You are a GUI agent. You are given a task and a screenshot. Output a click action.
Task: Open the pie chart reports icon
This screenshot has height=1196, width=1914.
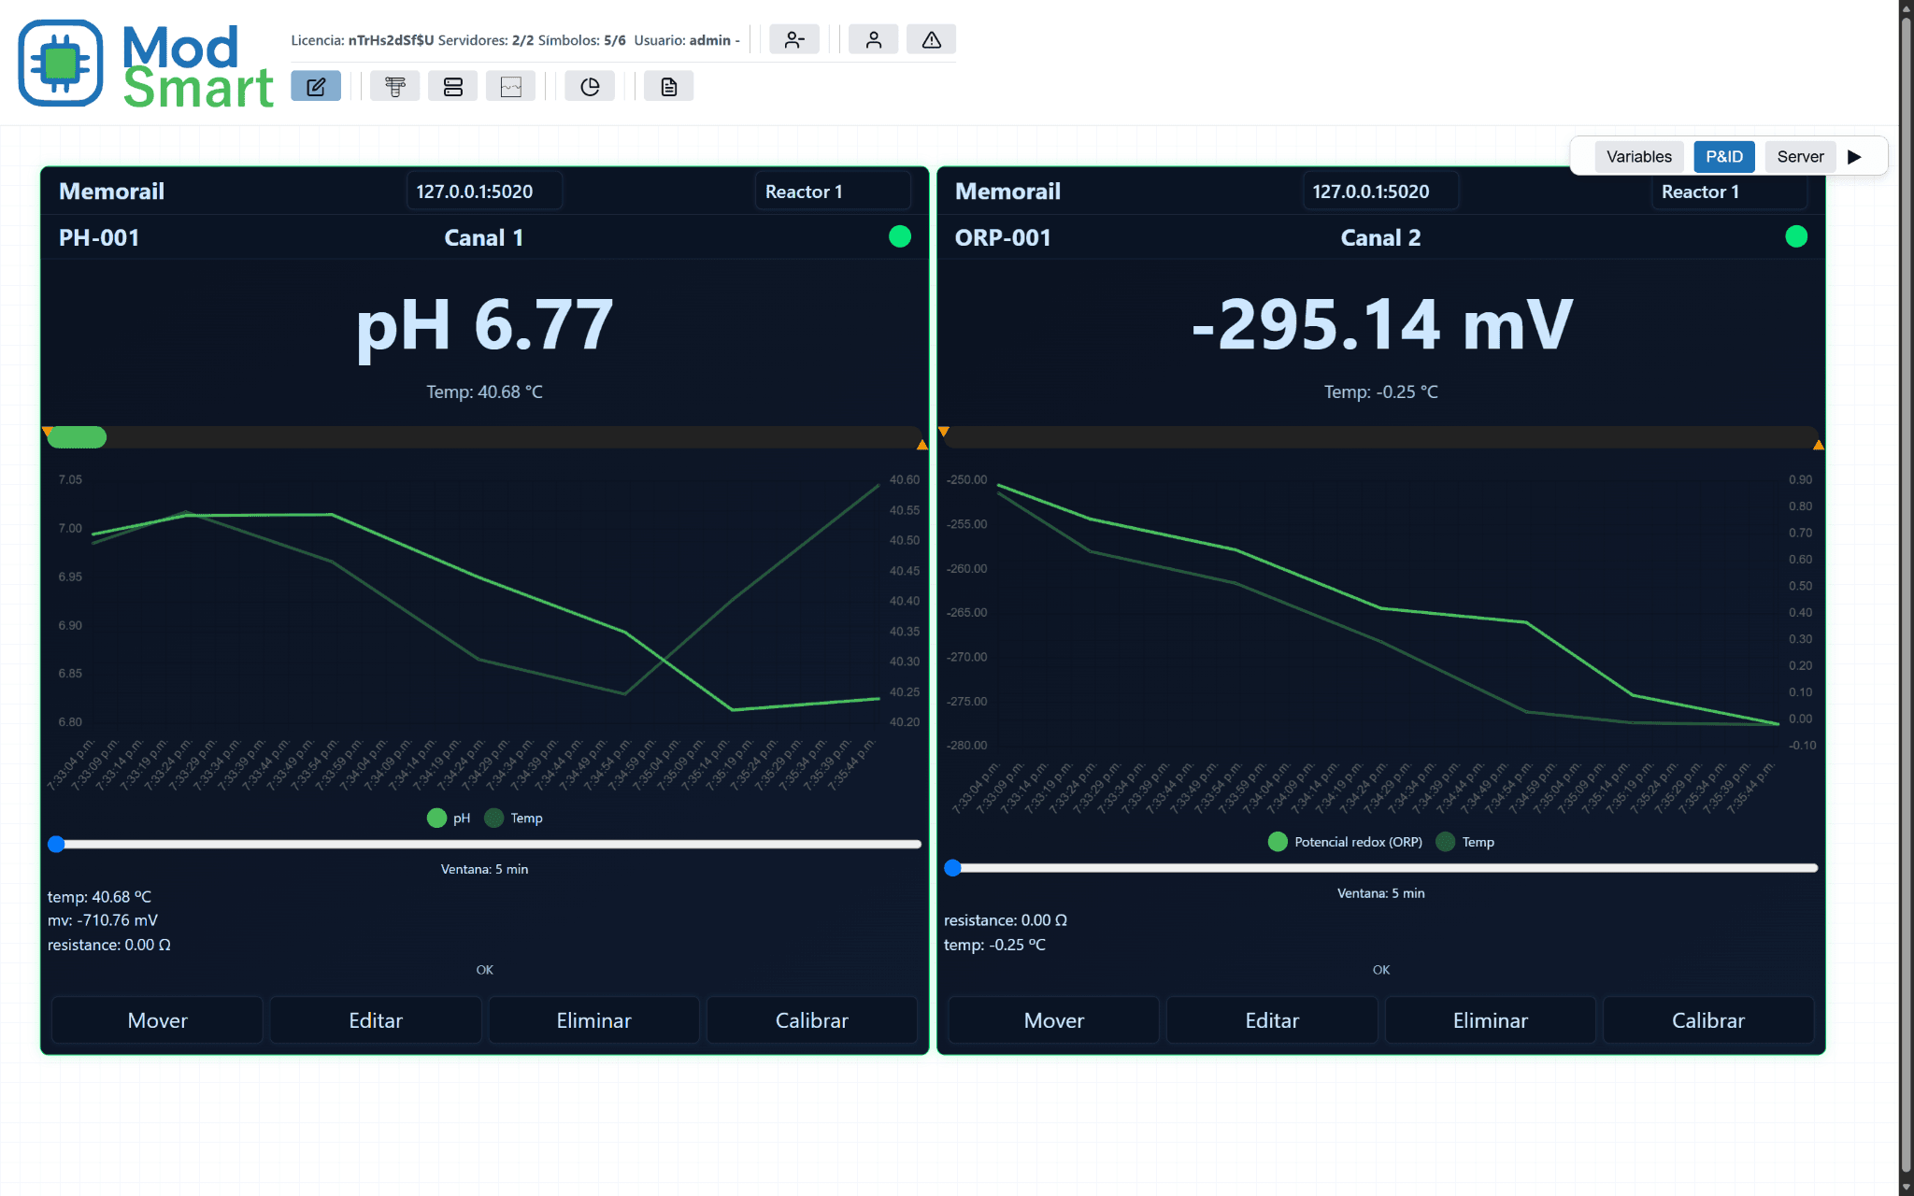[590, 86]
